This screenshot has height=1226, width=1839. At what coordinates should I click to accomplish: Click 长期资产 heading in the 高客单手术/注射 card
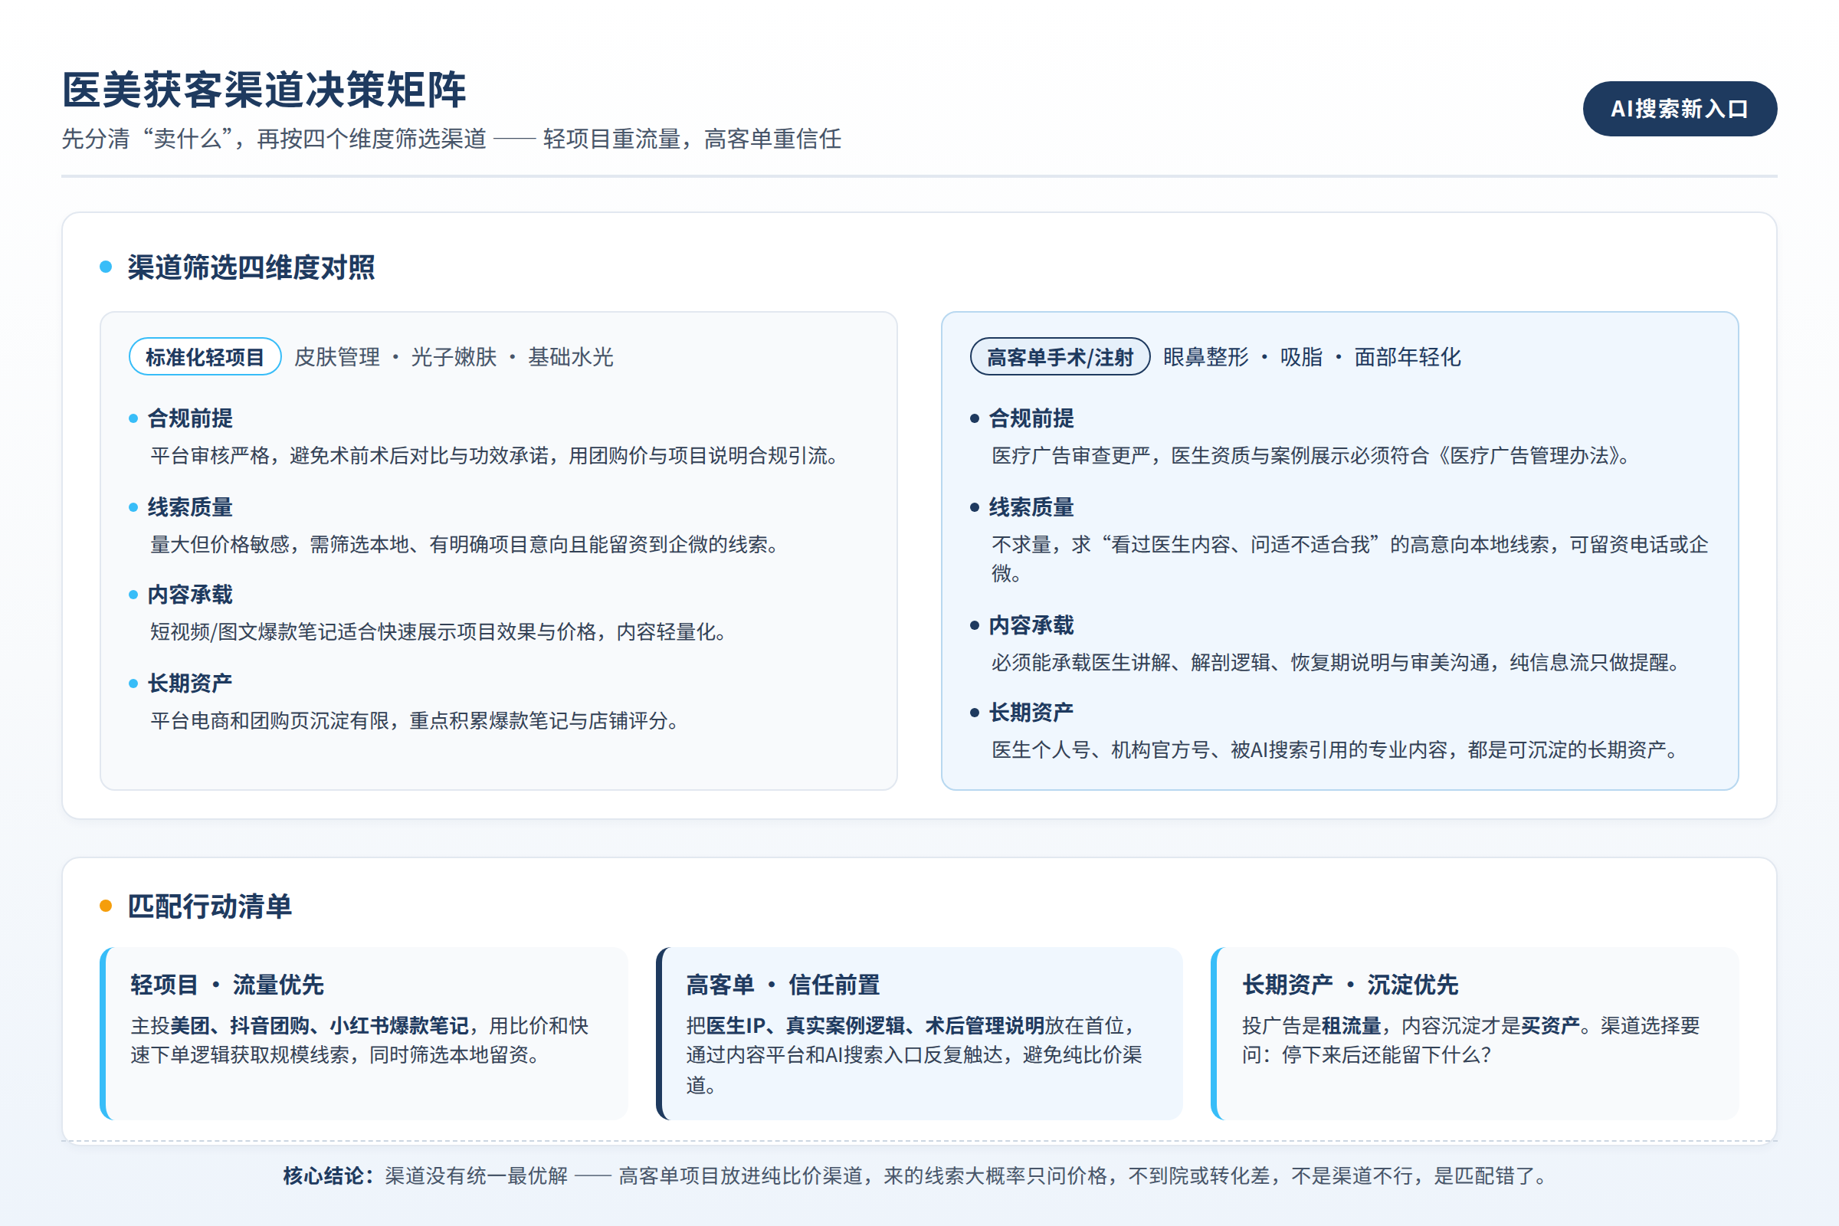tap(1031, 713)
